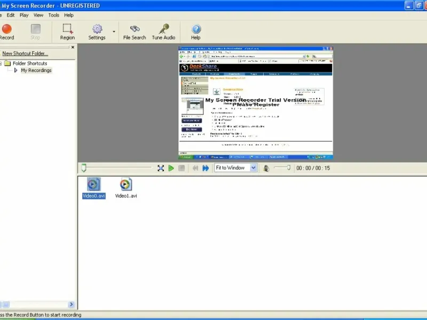Stop video playback in the player

(x=181, y=168)
